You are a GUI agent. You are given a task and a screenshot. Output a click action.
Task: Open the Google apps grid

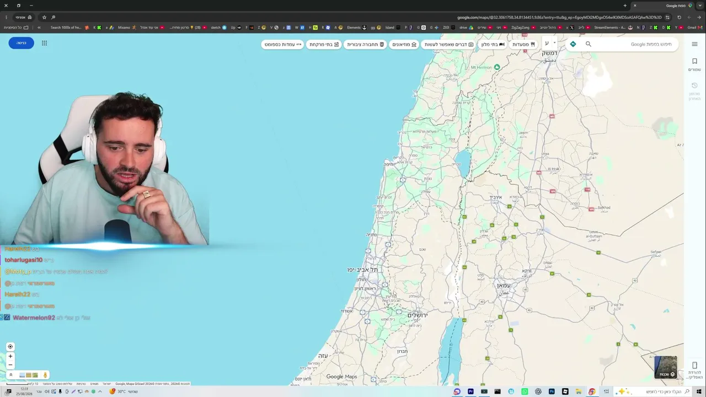click(x=44, y=43)
